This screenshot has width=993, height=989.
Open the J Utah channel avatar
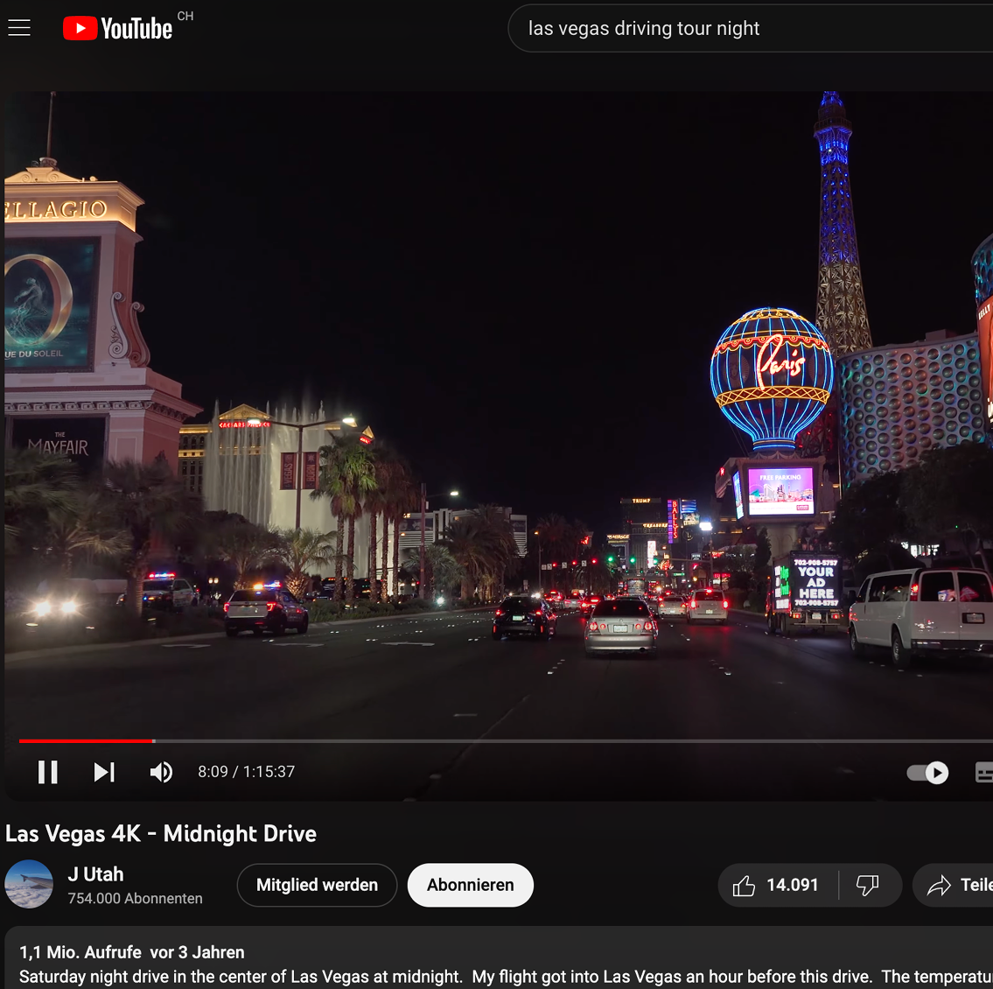point(29,884)
